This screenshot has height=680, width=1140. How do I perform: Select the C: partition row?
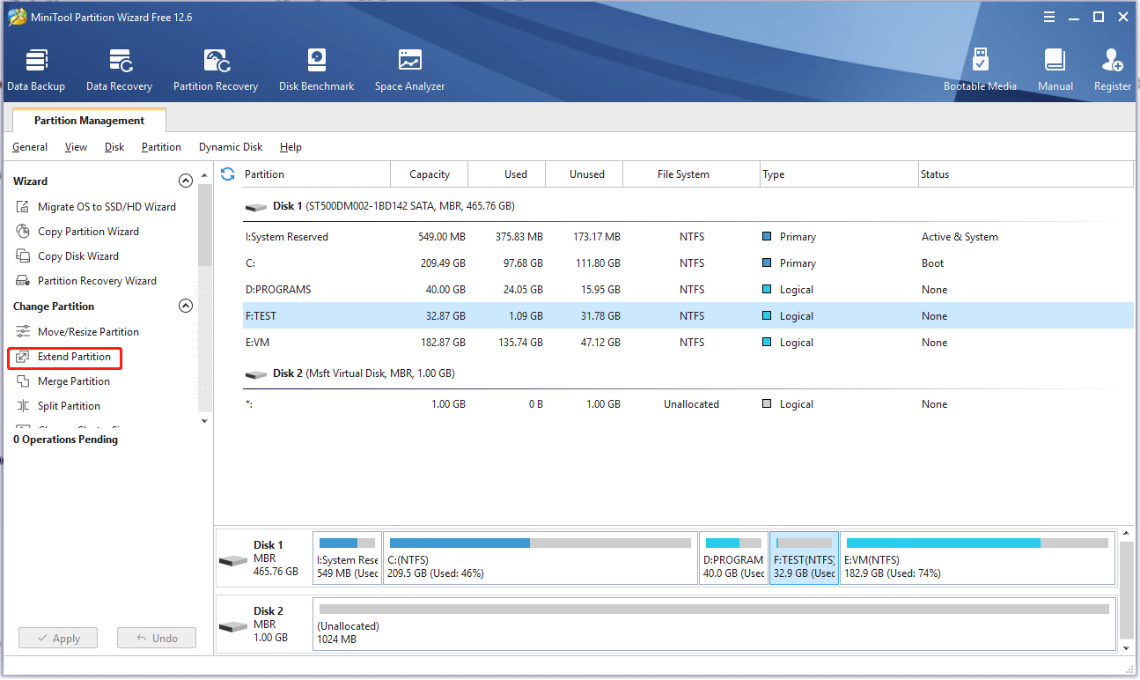(688, 263)
